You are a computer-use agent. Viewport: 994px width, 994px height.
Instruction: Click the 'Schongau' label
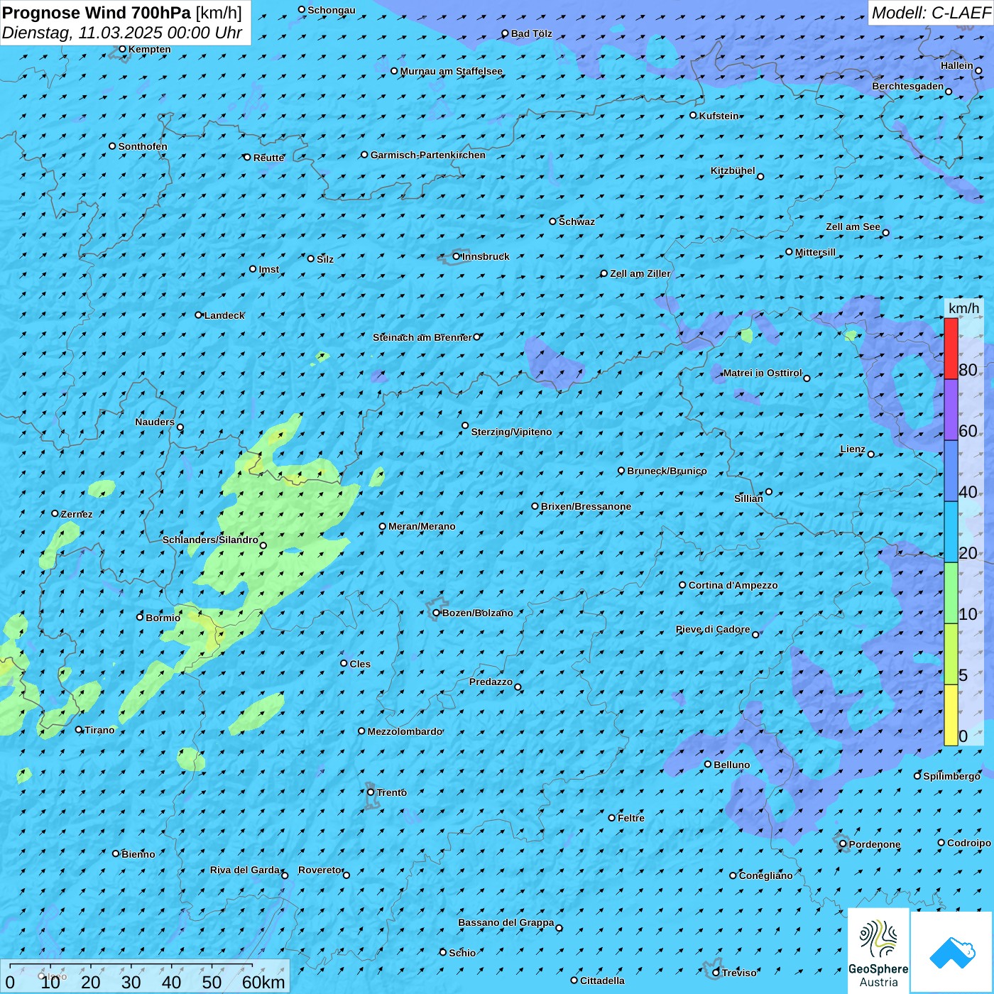332,10
